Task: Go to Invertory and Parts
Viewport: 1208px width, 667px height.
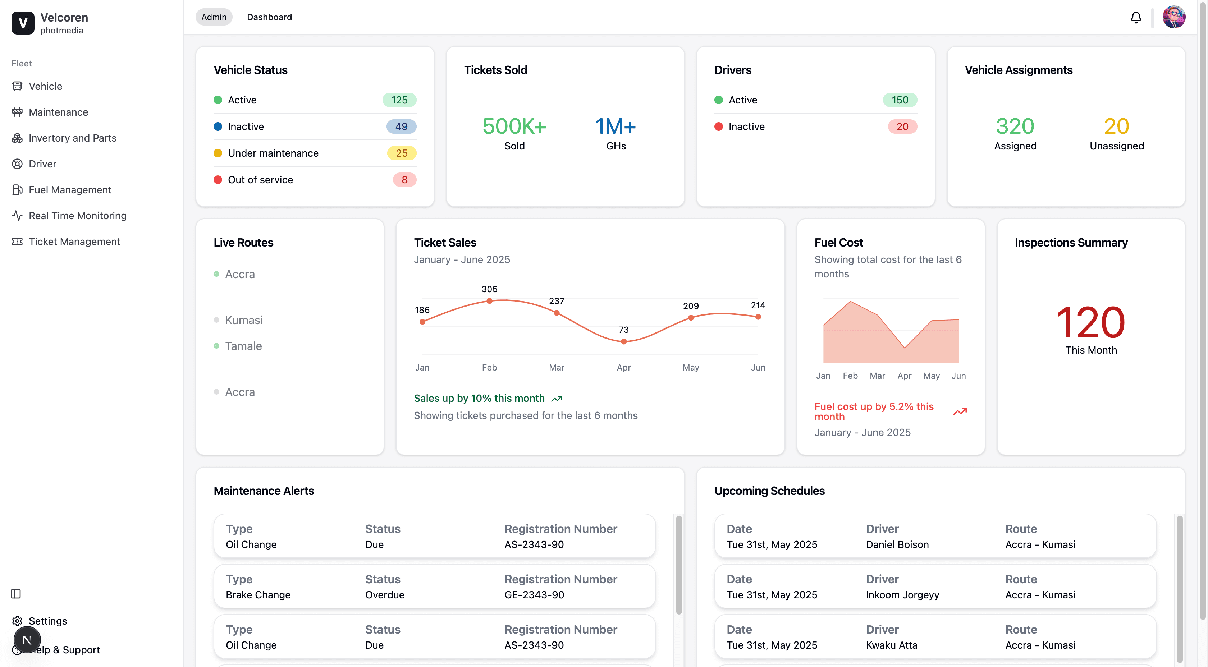Action: click(x=72, y=138)
